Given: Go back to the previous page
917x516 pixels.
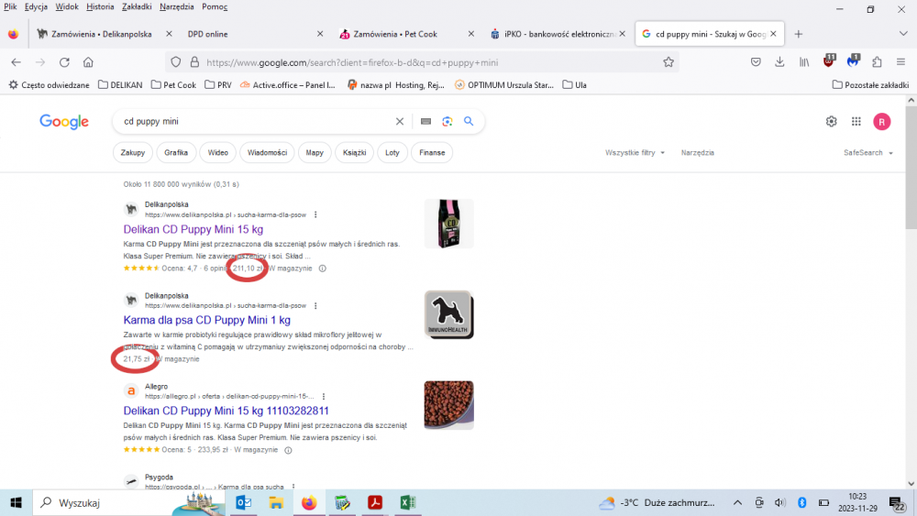Looking at the screenshot, I should pyautogui.click(x=16, y=62).
